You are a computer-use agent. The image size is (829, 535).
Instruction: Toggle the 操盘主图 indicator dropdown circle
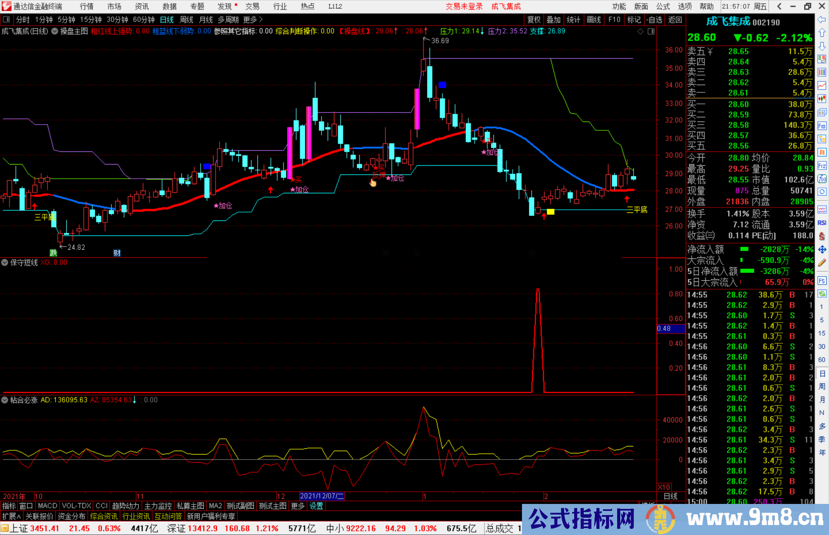pyautogui.click(x=55, y=31)
